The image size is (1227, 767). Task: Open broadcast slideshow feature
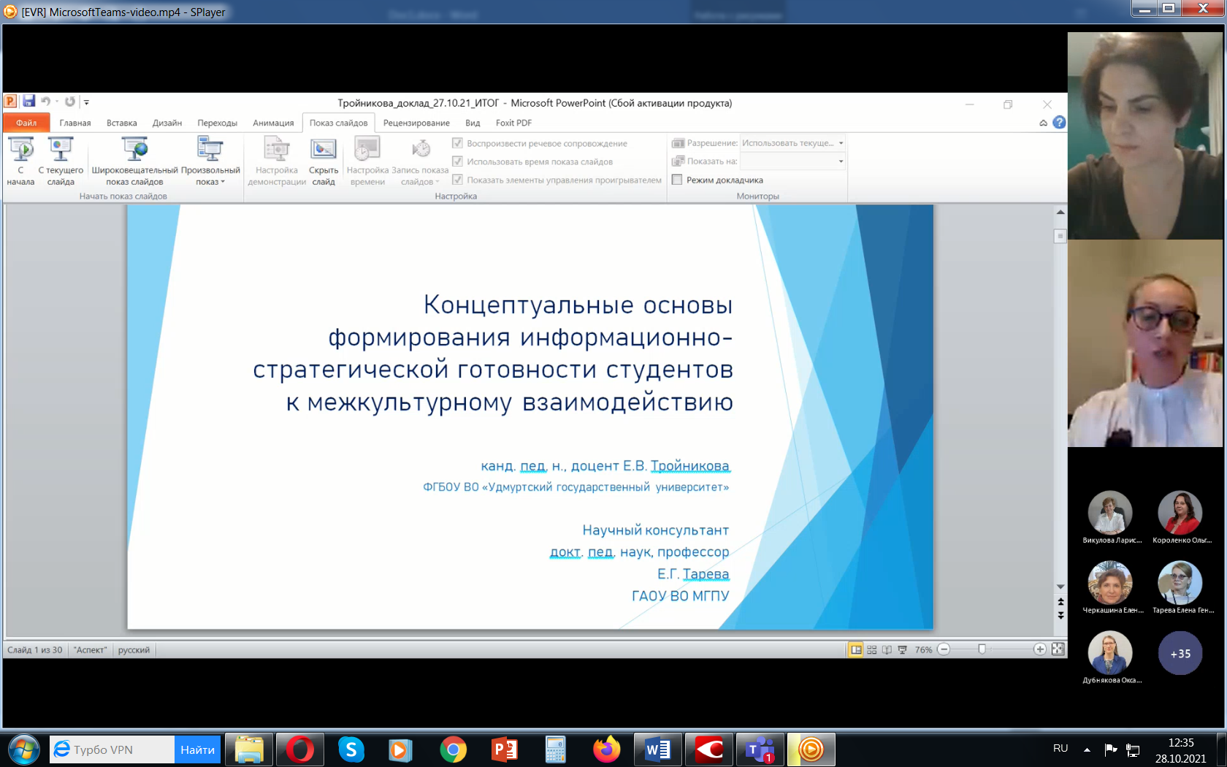point(134,161)
